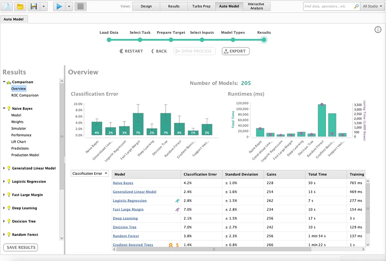Screen dimensions: 386x261
Task: Open the All Studio search scope dropdown
Action: coord(372,7)
